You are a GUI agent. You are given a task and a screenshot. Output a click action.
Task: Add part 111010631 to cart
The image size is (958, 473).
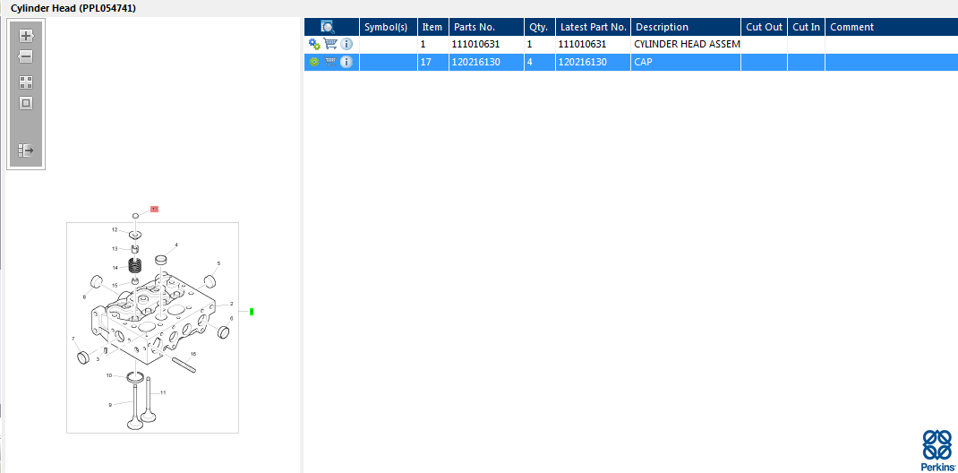coord(329,44)
